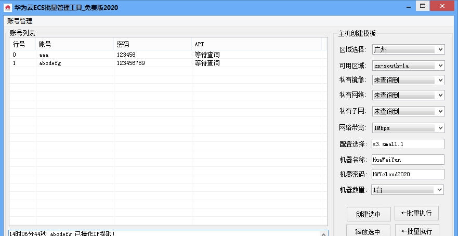Select account row aaa
Image resolution: width=458 pixels, height=236 pixels.
click(168, 55)
